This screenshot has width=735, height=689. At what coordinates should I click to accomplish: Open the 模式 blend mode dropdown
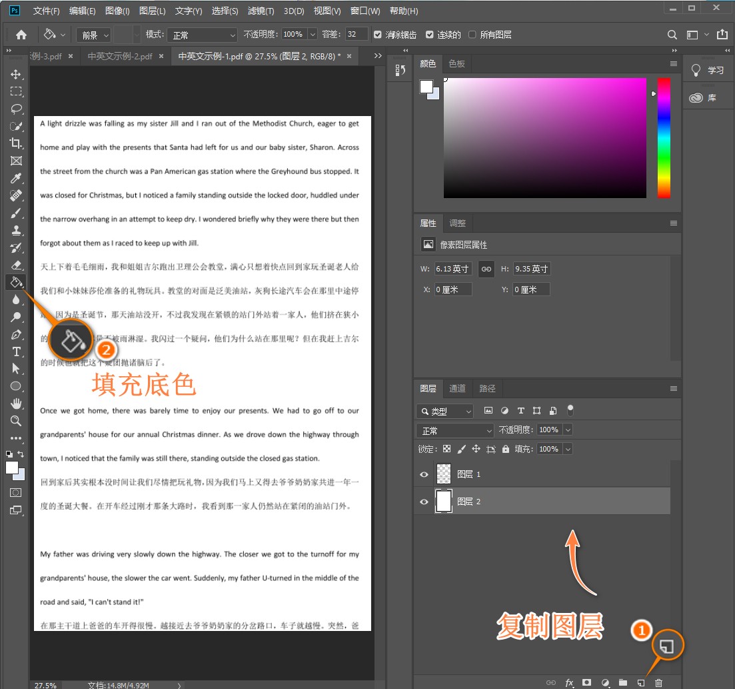[x=203, y=34]
